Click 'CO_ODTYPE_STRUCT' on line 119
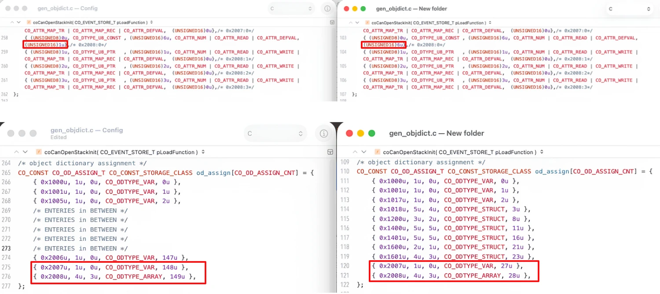This screenshot has width=660, height=294. pyautogui.click(x=474, y=257)
